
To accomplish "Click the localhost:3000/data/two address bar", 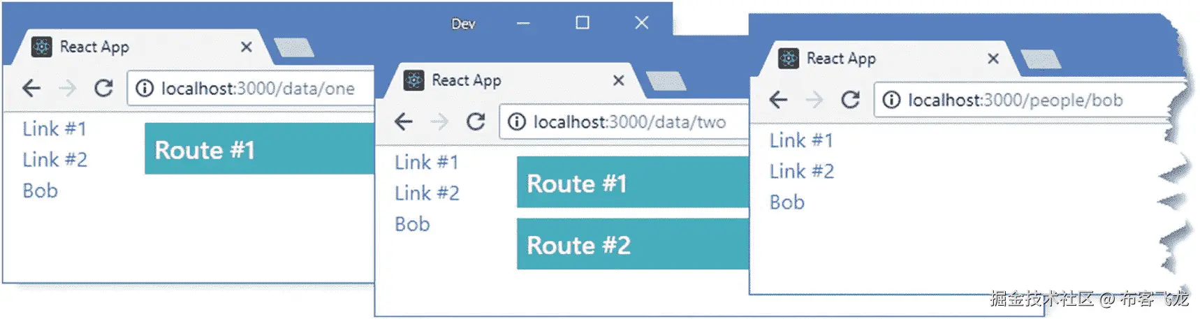I will pyautogui.click(x=624, y=121).
